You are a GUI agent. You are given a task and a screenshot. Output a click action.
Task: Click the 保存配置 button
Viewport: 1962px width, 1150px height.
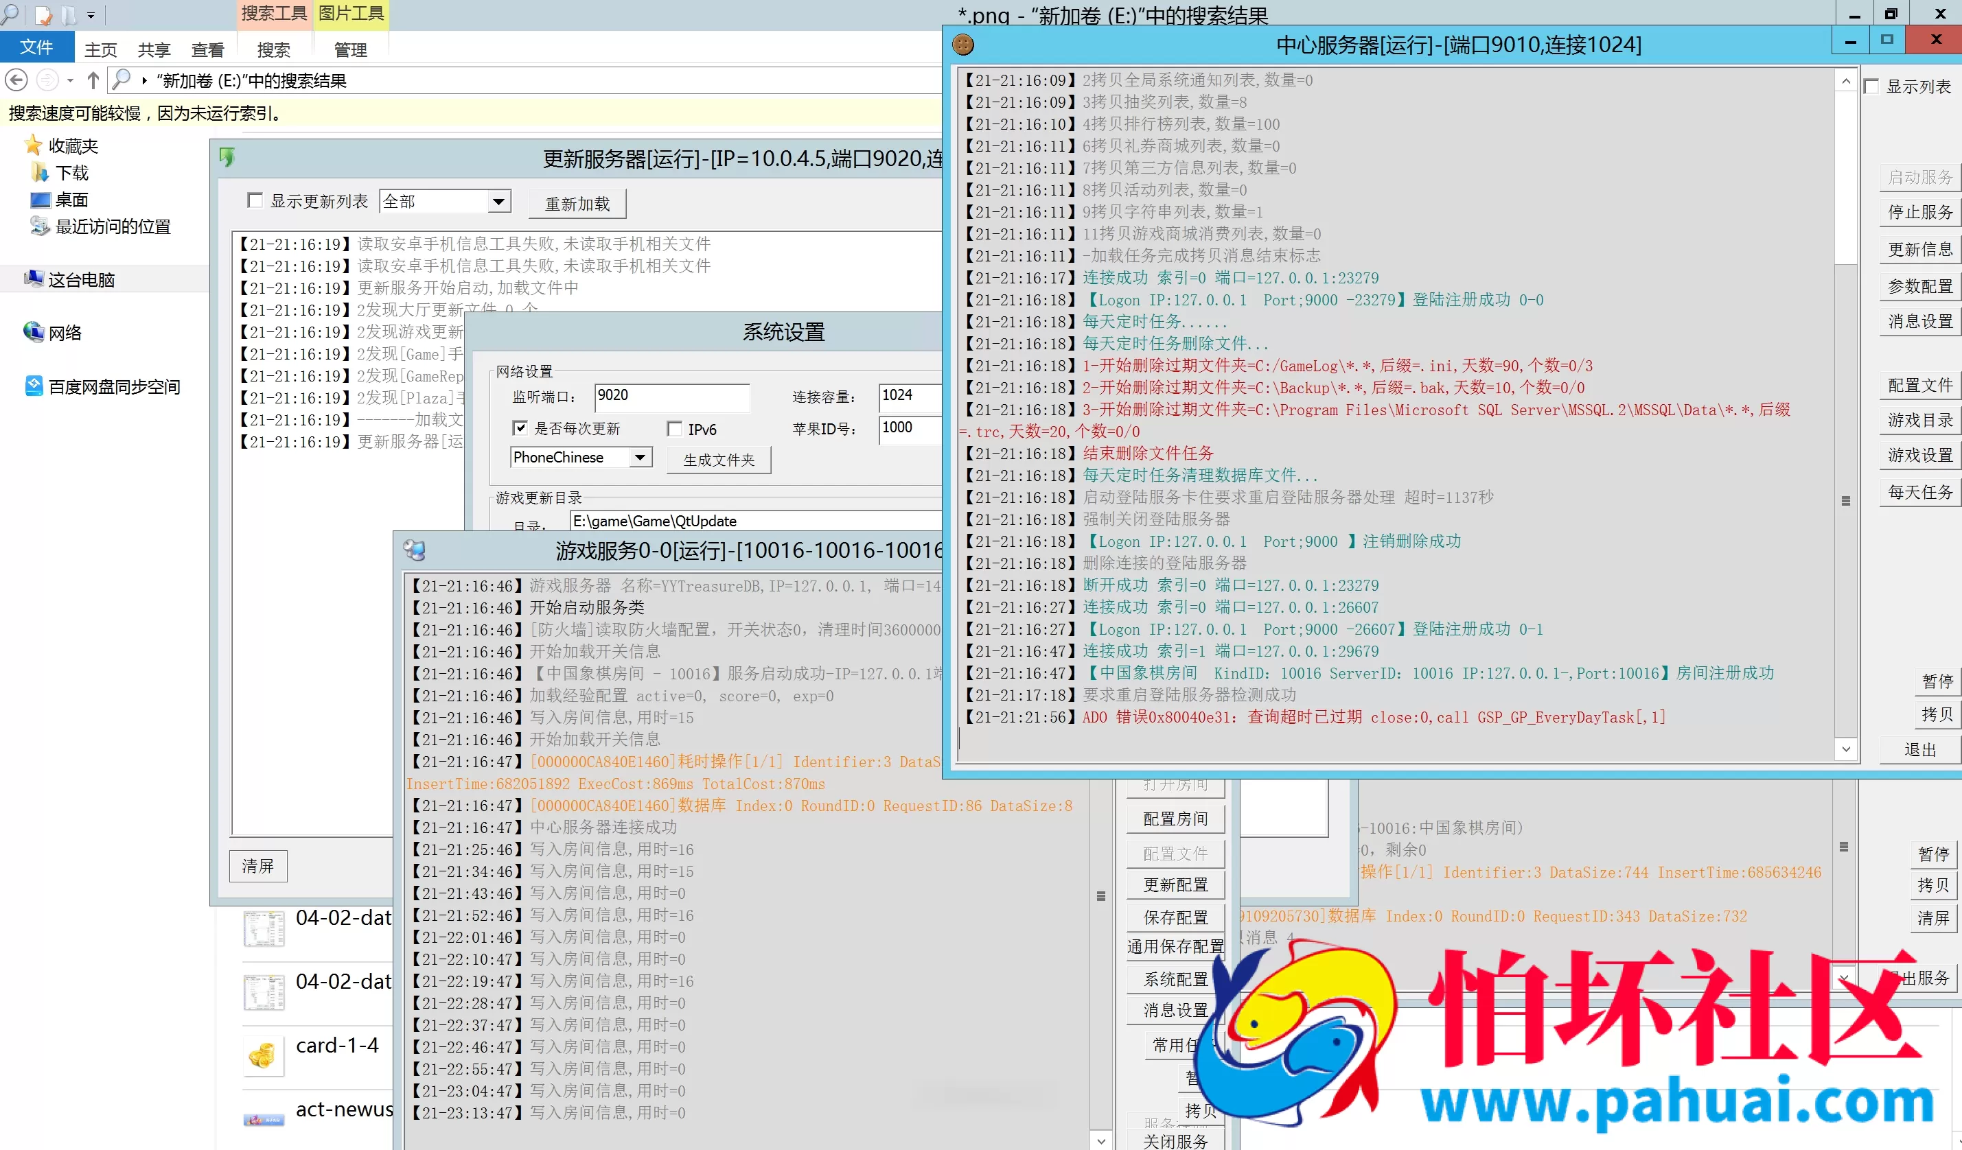1176,918
